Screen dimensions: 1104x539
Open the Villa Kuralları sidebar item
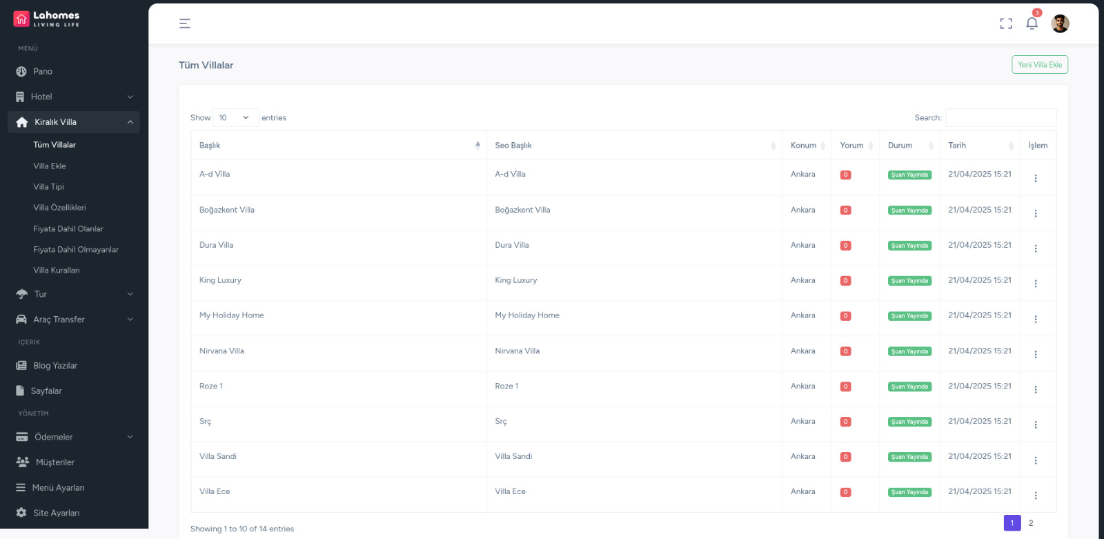click(x=57, y=271)
